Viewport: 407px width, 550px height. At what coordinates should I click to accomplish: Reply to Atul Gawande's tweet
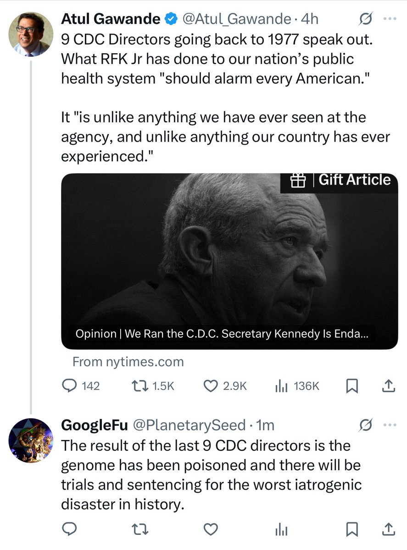(x=69, y=386)
